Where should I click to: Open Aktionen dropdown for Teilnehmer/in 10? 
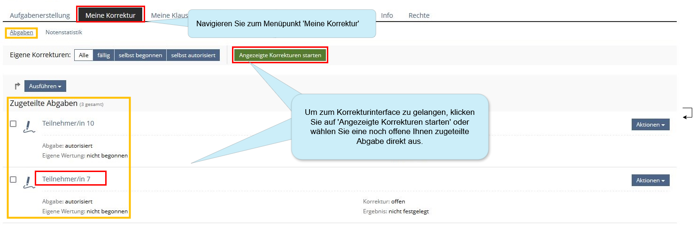650,125
